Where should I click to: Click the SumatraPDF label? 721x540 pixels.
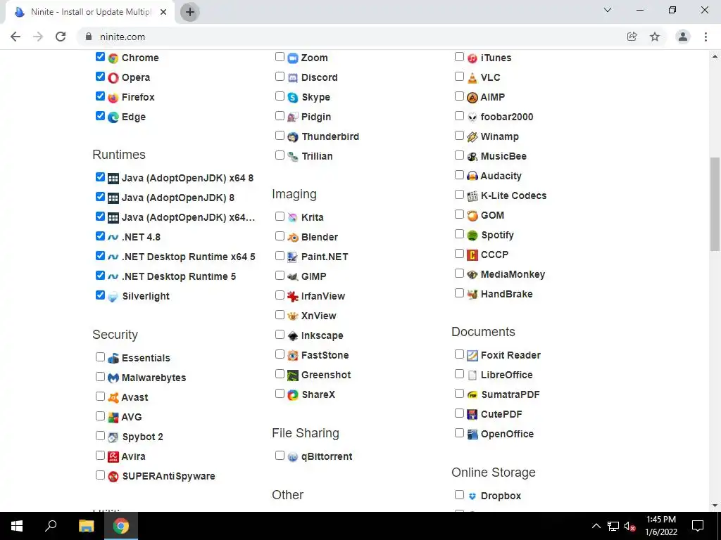510,394
